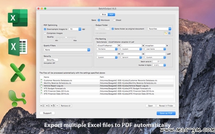The height and width of the screenshot is (134, 215).
Task: Click the Security... button
Action: pos(51,60)
